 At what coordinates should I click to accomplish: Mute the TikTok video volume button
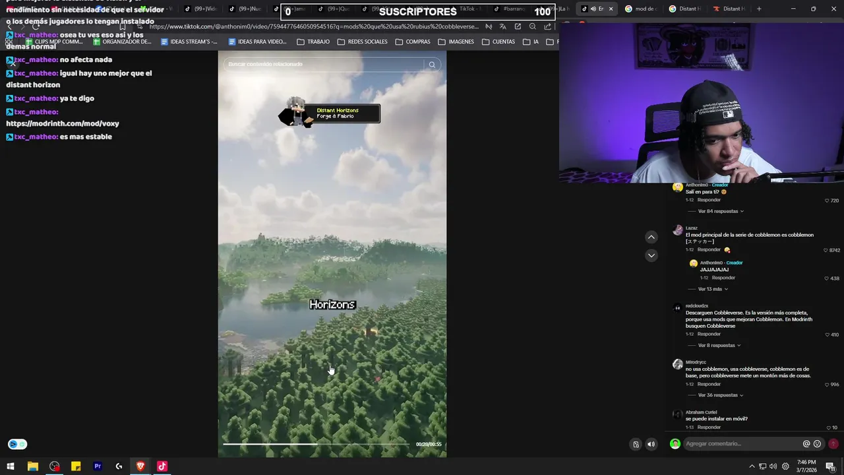click(x=651, y=444)
